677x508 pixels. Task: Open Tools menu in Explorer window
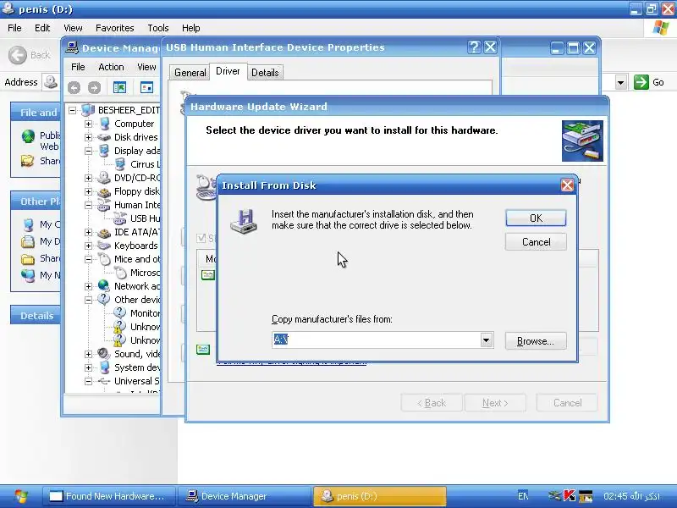click(158, 28)
